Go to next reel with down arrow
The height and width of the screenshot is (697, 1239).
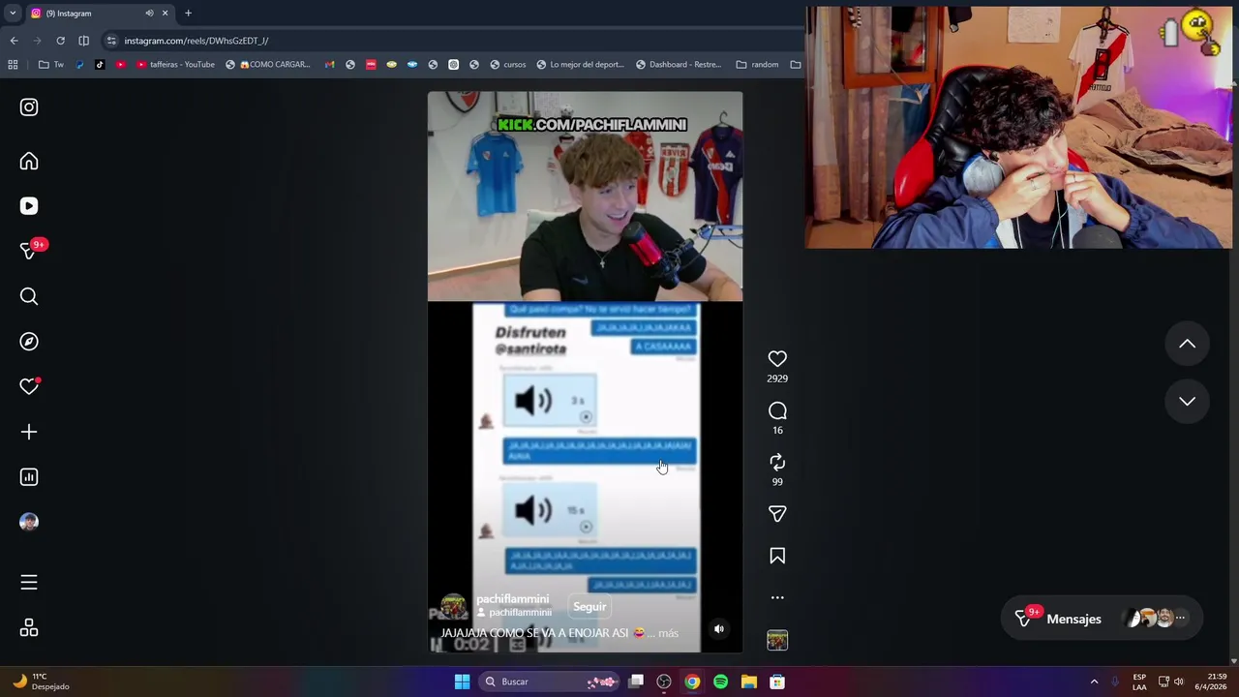(x=1187, y=401)
